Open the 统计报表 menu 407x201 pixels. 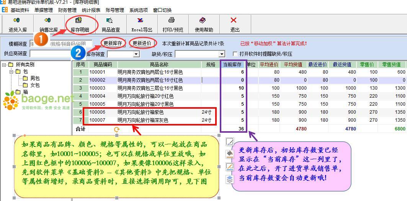click(91, 10)
